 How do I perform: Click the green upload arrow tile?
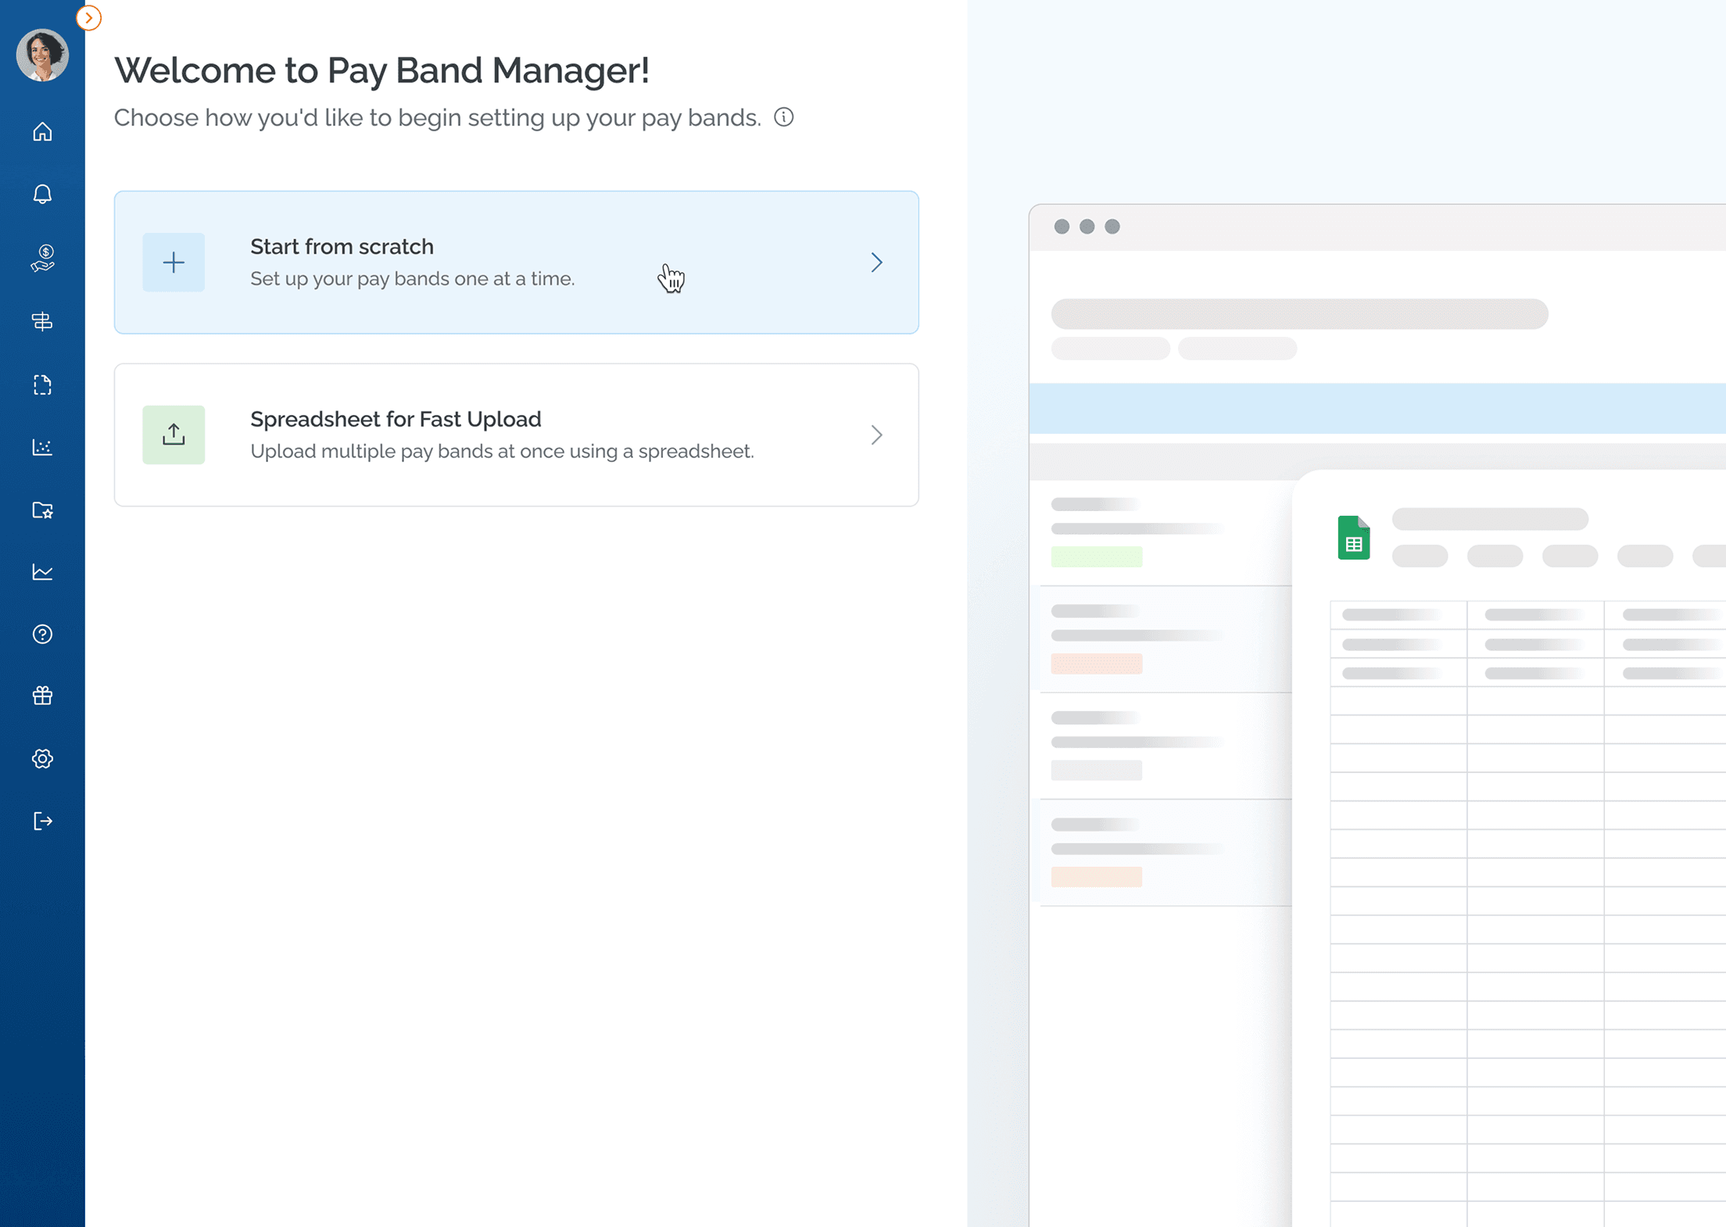174,435
